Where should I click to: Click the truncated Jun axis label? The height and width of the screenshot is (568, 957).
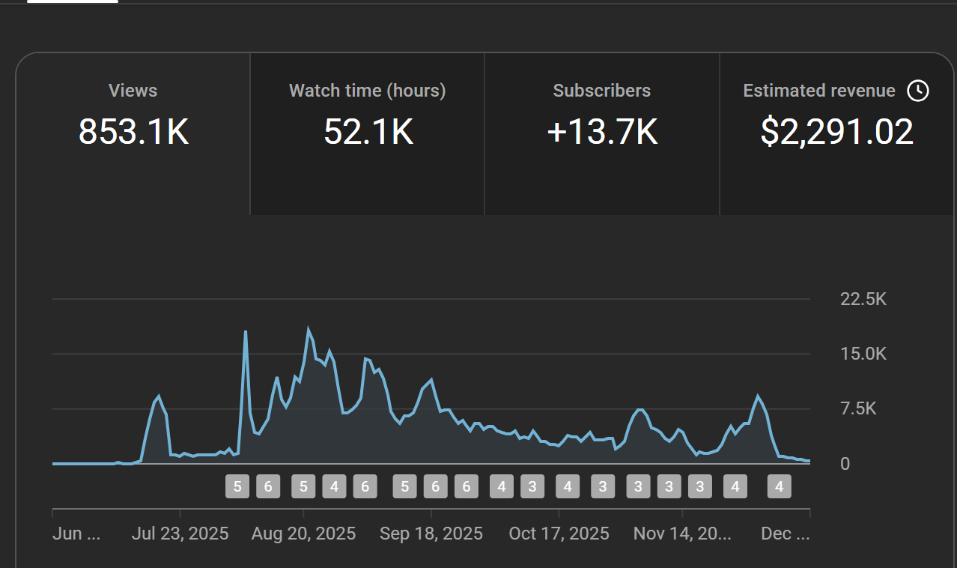pos(76,534)
